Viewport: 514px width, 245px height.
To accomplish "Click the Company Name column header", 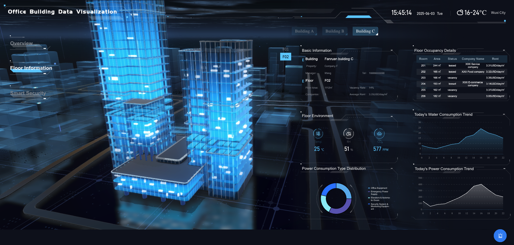I will click(473, 59).
